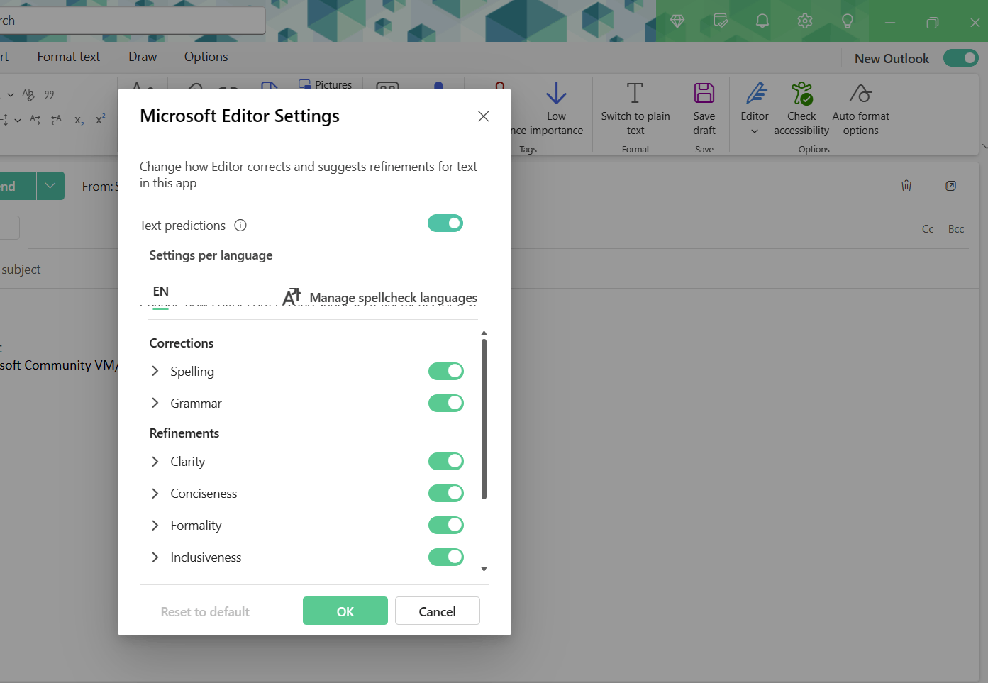Disable Clarity refinements
The height and width of the screenshot is (683, 988).
click(x=446, y=461)
